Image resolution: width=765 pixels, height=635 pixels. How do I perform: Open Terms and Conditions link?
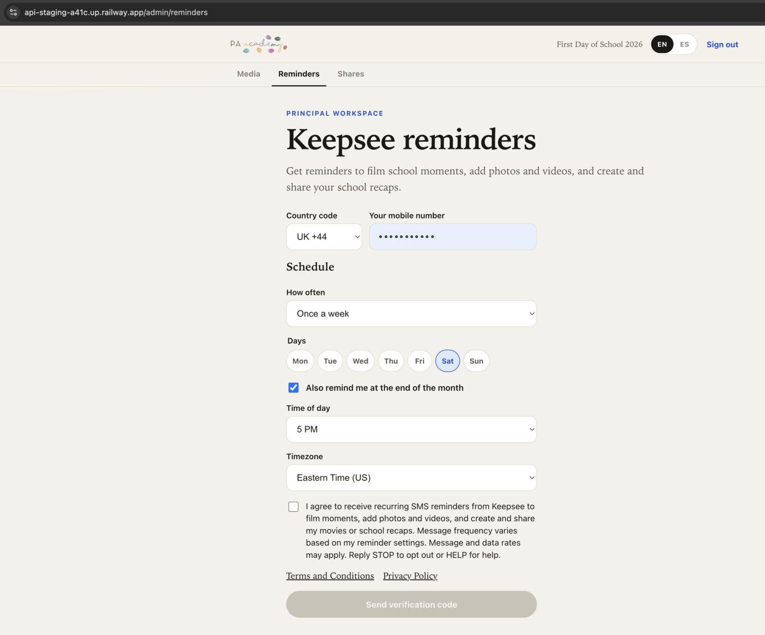click(x=330, y=575)
